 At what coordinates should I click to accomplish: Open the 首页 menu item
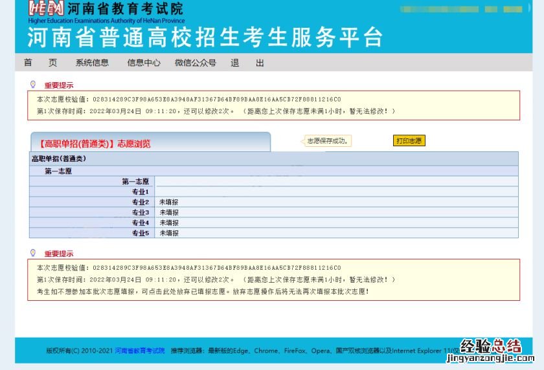40,63
